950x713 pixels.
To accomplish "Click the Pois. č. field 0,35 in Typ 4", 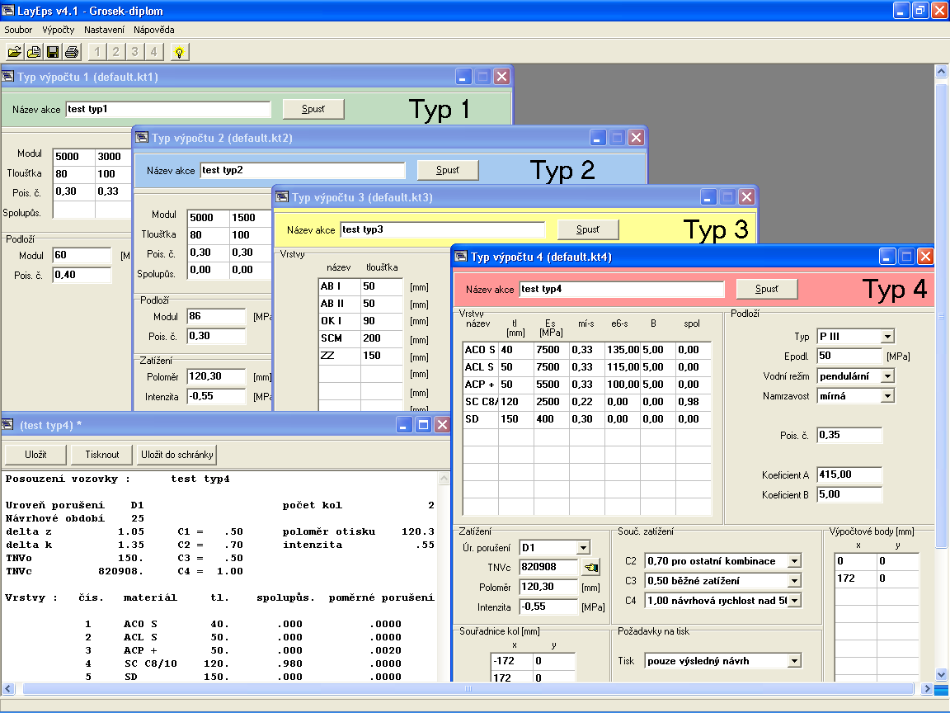I will pos(849,436).
